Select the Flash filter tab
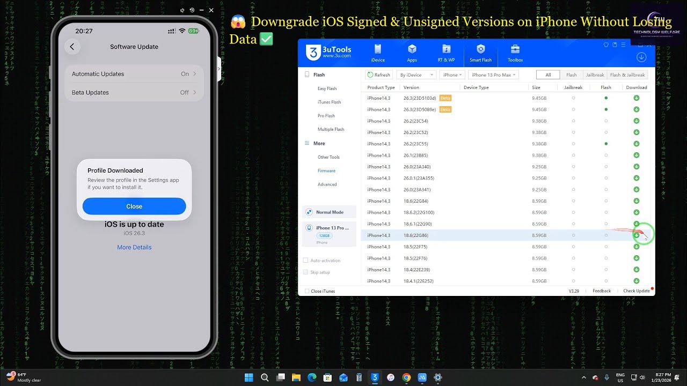This screenshot has height=386, width=687. pos(571,75)
